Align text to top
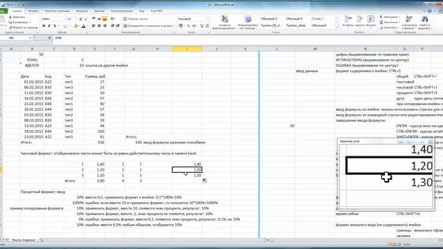 [93, 19]
